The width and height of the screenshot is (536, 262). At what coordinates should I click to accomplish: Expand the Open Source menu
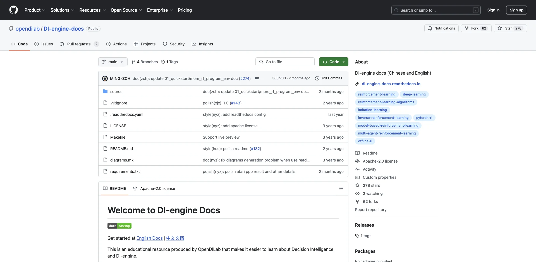126,10
